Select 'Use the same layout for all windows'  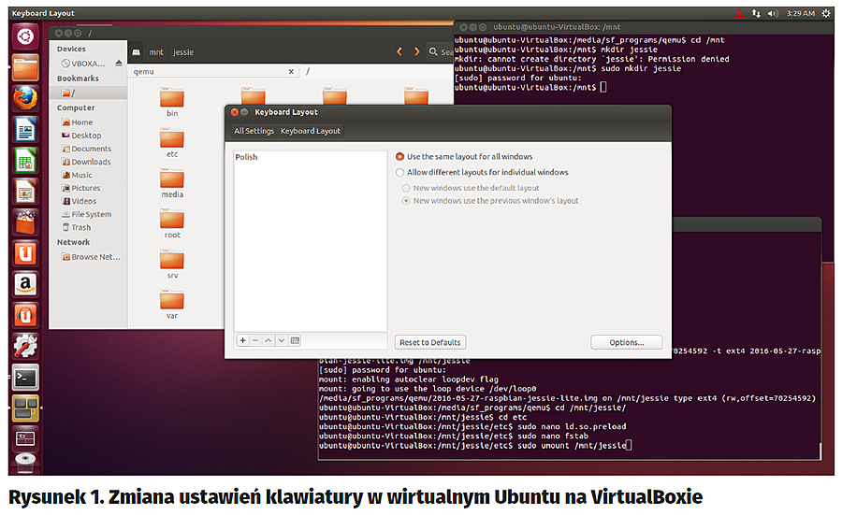point(400,157)
